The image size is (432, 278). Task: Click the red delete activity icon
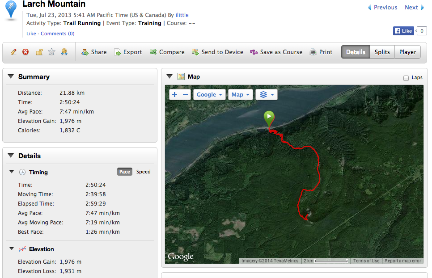(25, 52)
